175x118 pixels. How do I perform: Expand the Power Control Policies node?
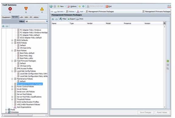pos(12,86)
